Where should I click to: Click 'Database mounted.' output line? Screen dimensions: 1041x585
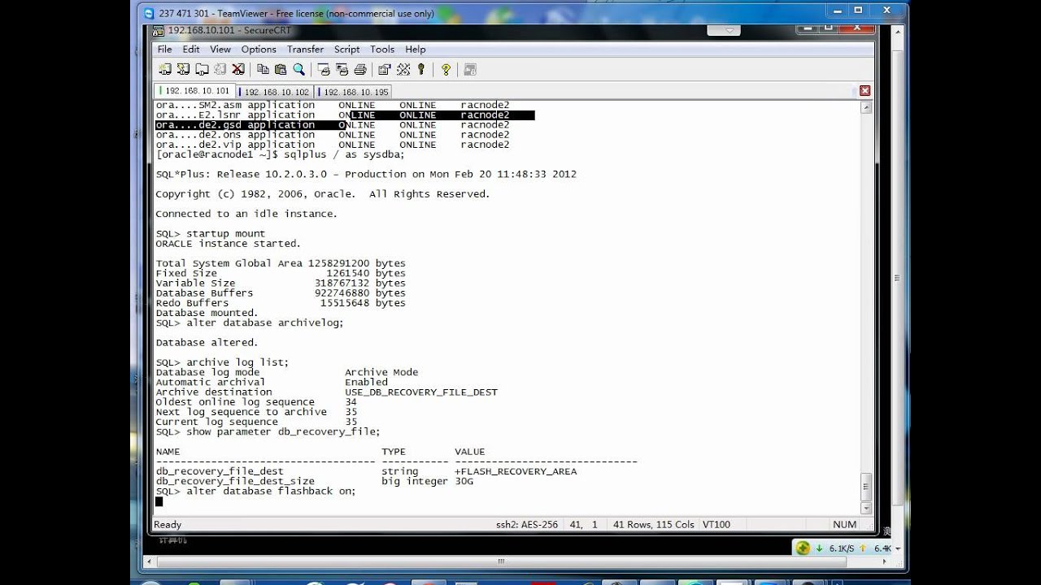click(207, 313)
